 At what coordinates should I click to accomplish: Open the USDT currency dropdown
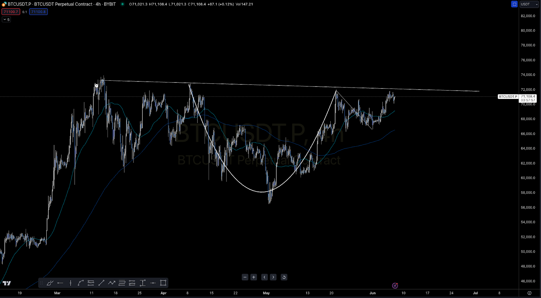[x=529, y=4]
